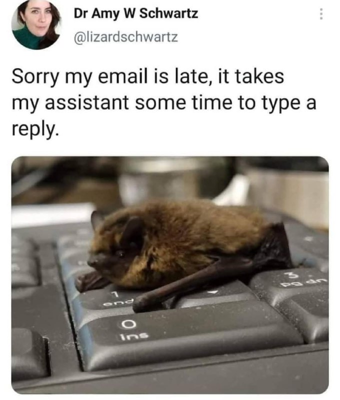Open Dr Amy W Schwartz's profile picture
Screen dimensions: 340x400
(36, 24)
